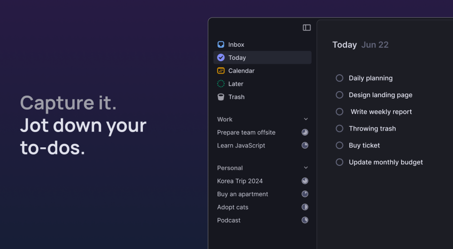Click the Throwing trash task text
The height and width of the screenshot is (249, 453).
click(372, 128)
